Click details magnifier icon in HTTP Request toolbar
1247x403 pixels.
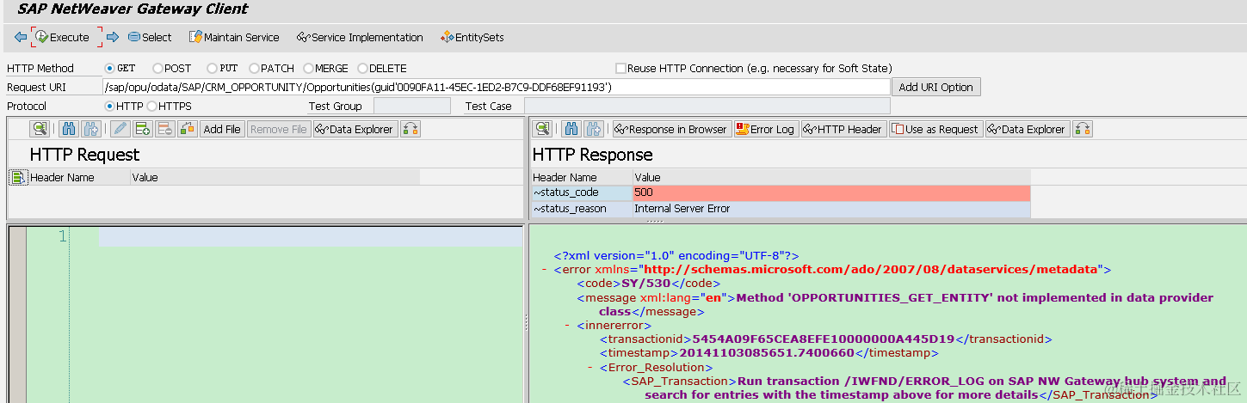tap(40, 129)
